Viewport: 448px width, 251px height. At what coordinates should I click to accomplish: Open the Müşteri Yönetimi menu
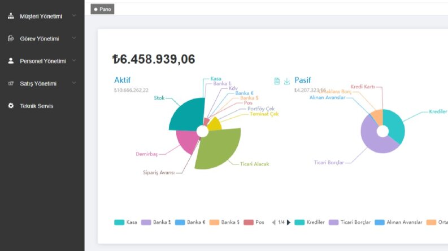coord(42,16)
